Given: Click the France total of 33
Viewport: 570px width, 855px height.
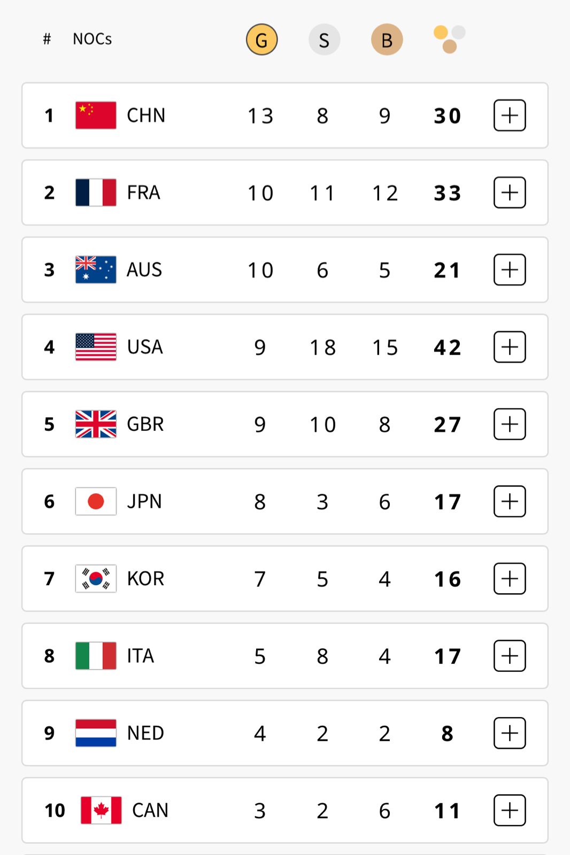Looking at the screenshot, I should pyautogui.click(x=447, y=193).
